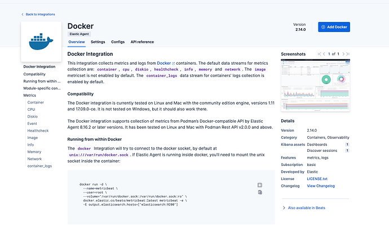Click the Containers, Observability category value
The width and height of the screenshot is (389, 230).
(x=328, y=137)
